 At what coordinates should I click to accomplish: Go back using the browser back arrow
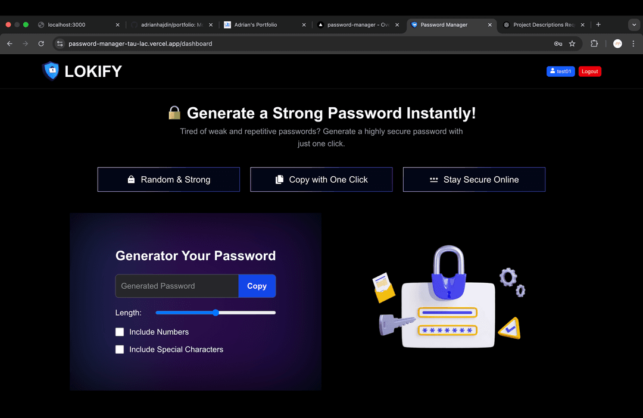click(10, 43)
